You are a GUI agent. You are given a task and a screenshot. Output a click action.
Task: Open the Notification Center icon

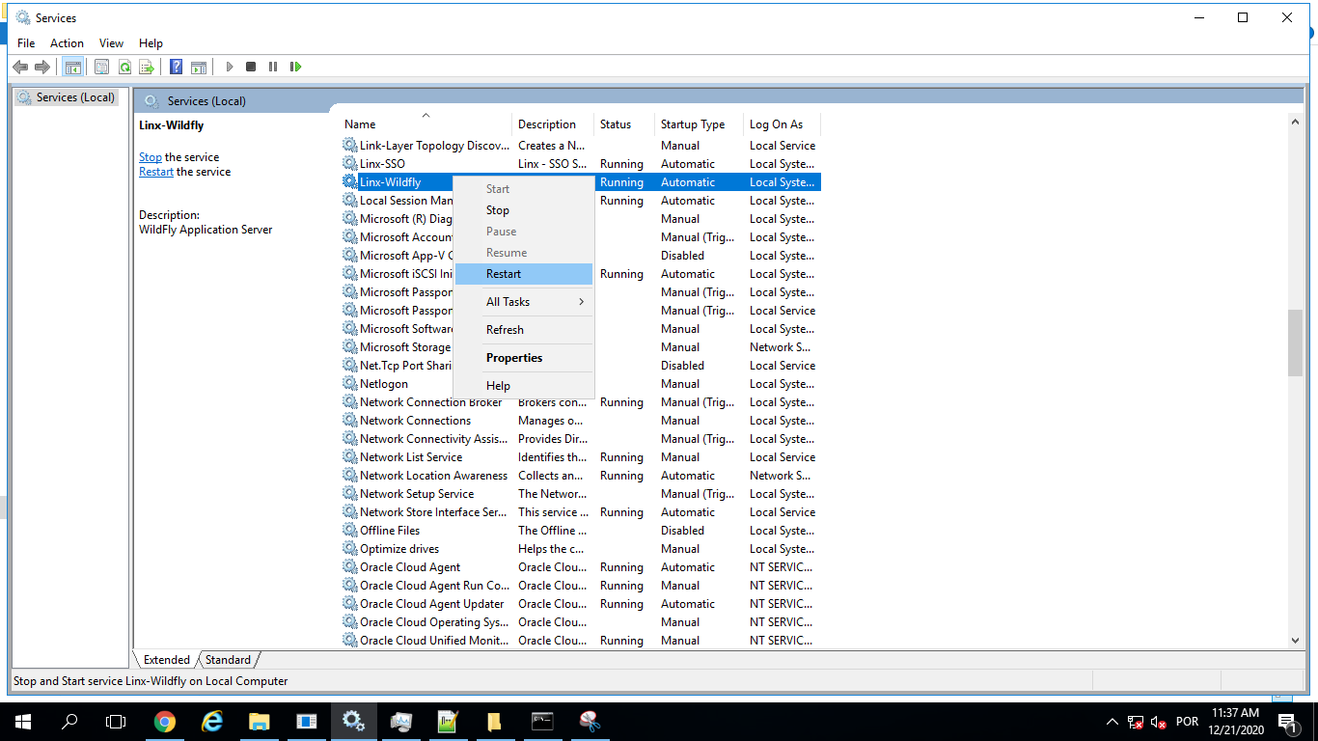(x=1287, y=722)
